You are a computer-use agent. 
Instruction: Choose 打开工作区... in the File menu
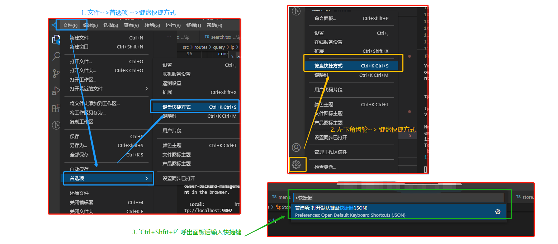(106, 80)
